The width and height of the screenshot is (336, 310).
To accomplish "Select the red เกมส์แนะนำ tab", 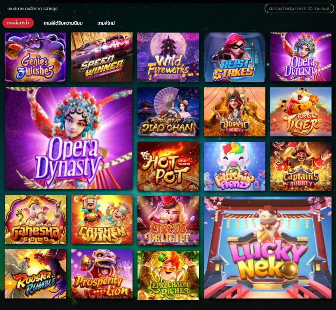I will (18, 23).
